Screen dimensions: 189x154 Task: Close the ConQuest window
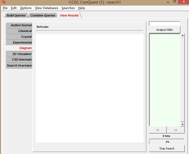(x=183, y=2)
